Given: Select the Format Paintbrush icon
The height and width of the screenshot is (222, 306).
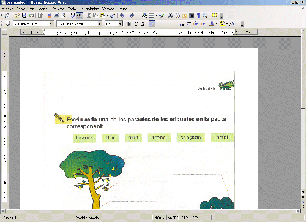Looking at the screenshot, I should (113, 15).
